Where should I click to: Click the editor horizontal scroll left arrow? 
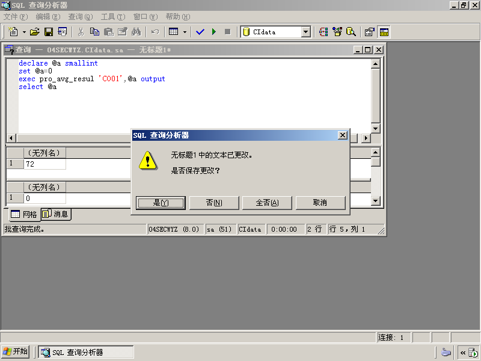pyautogui.click(x=11, y=138)
